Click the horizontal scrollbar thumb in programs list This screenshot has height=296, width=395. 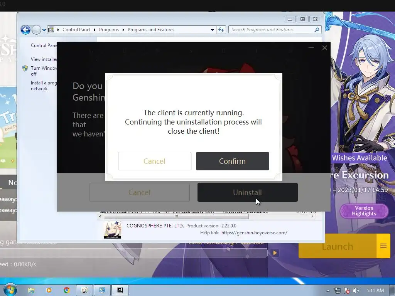pos(176,216)
